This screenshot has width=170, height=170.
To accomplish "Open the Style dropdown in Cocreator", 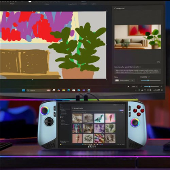I will tap(125, 80).
